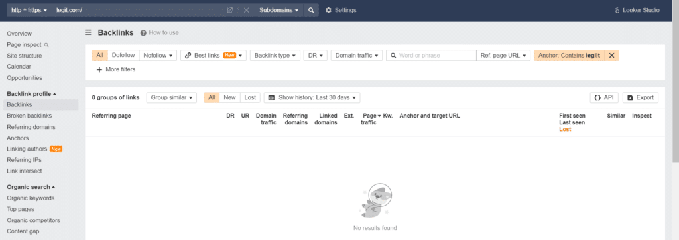
Task: Open Settings gear in top bar
Action: click(x=341, y=10)
